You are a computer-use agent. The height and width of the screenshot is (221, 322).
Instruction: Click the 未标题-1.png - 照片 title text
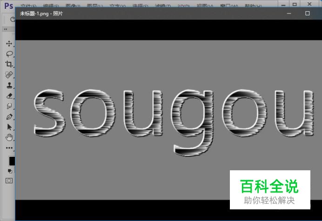point(41,13)
